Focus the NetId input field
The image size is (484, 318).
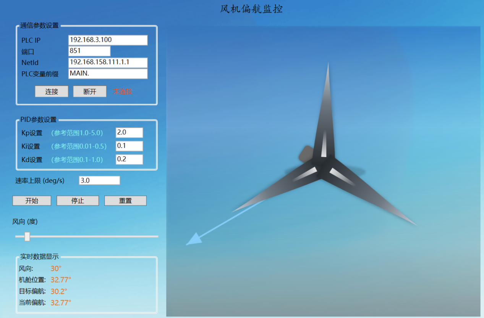[108, 63]
